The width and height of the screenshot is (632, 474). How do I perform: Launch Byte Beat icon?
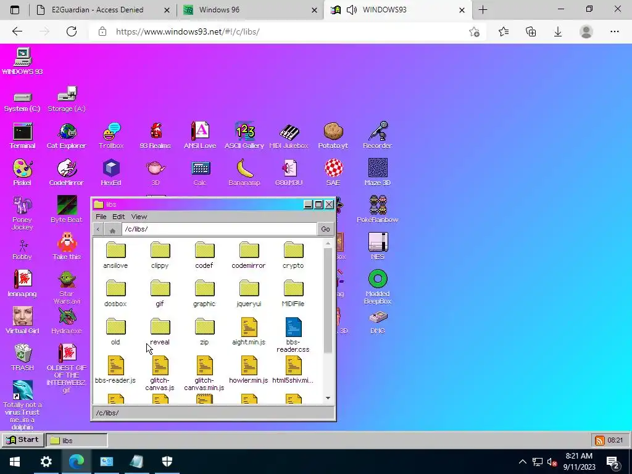tap(67, 210)
